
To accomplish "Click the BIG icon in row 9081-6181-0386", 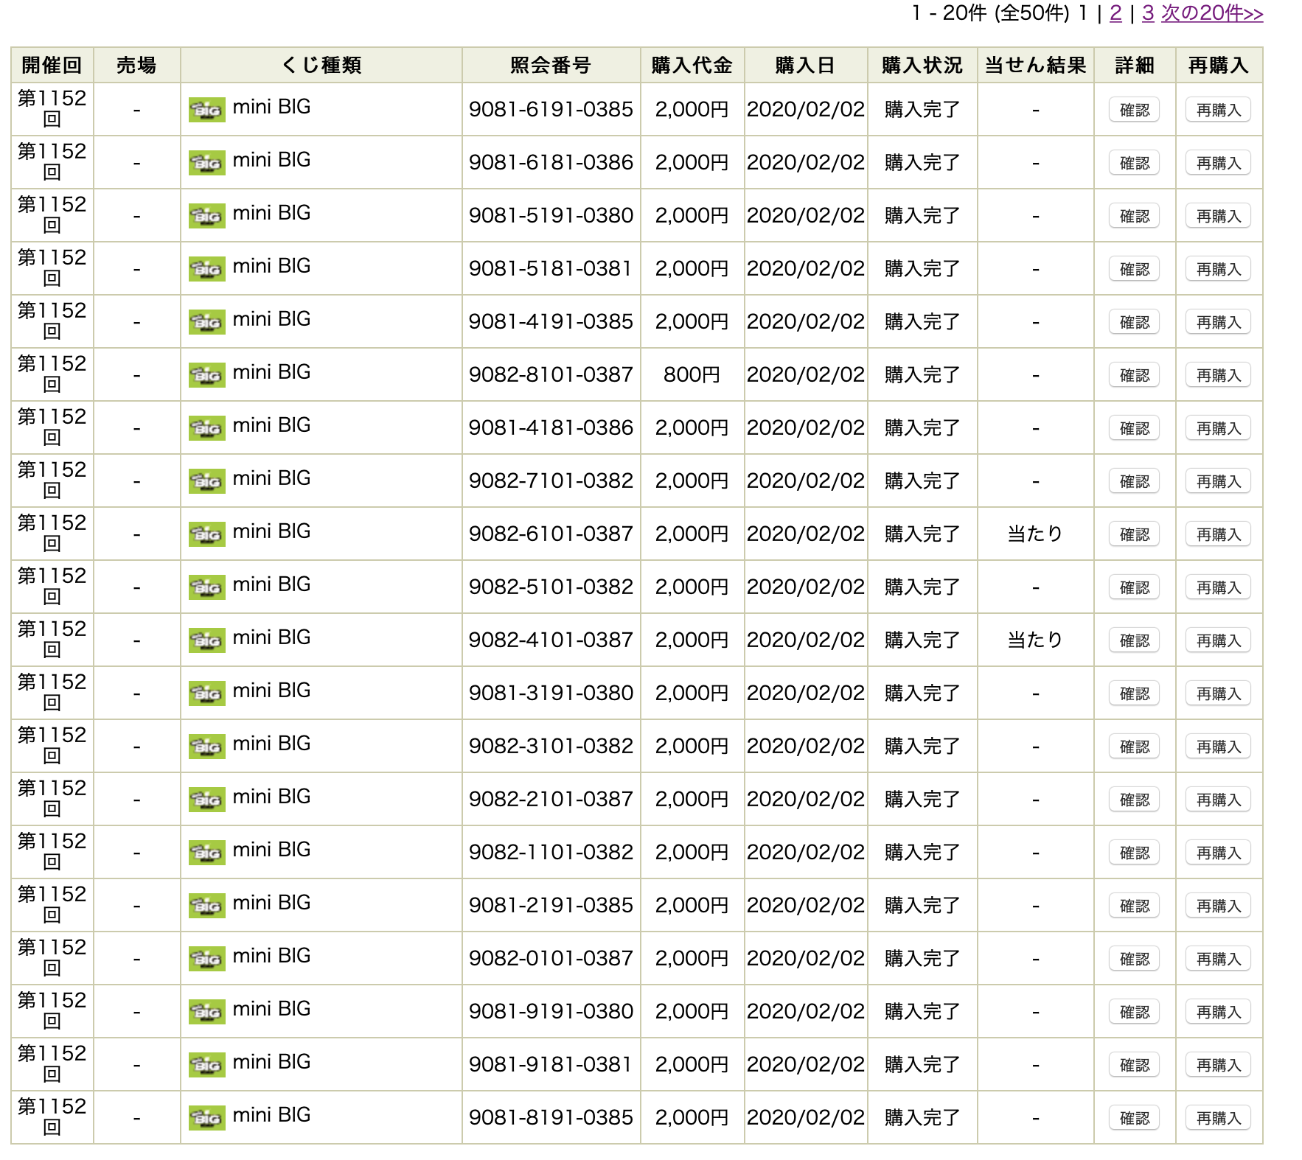I will pyautogui.click(x=206, y=163).
